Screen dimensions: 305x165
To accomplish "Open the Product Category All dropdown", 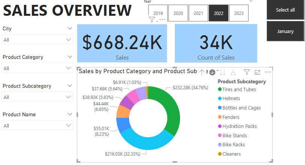I will click(37, 68).
